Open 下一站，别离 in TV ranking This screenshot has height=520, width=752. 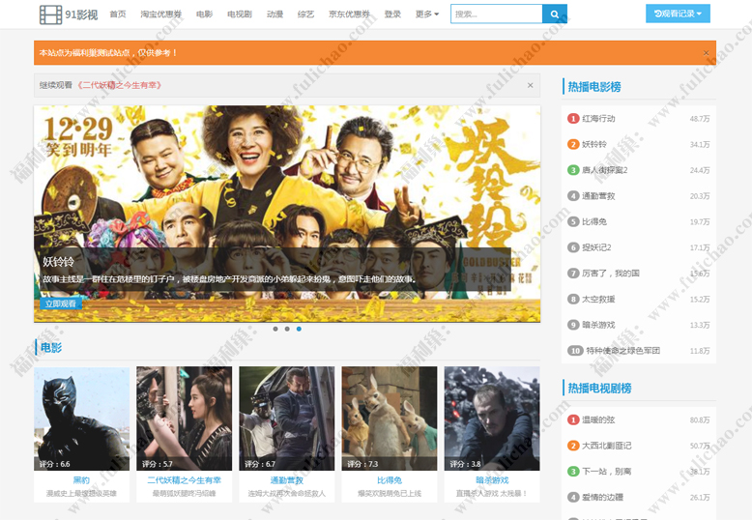607,472
